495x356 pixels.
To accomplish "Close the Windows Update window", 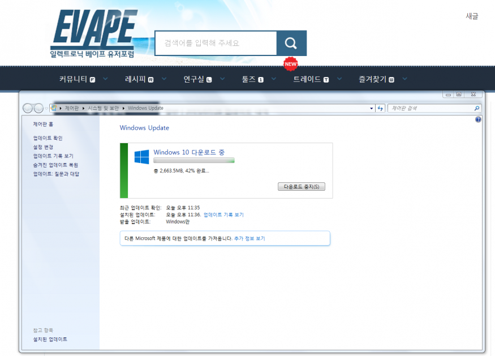I will (473, 94).
